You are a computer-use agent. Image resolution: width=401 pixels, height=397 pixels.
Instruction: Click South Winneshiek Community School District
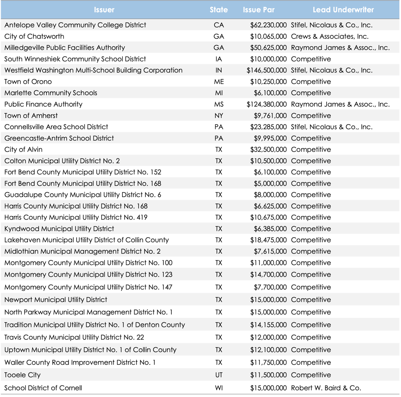pyautogui.click(x=75, y=59)
